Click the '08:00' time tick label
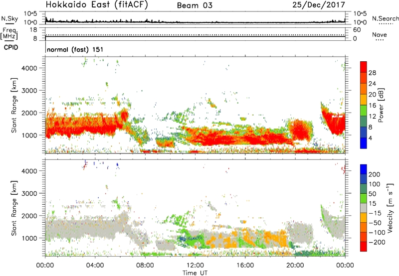 coord(145,266)
